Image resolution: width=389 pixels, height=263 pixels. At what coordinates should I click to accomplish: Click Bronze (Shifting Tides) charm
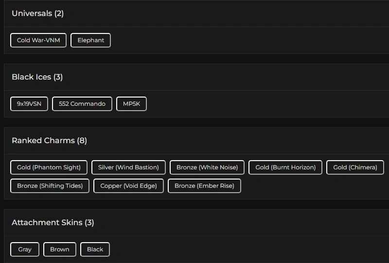point(50,186)
